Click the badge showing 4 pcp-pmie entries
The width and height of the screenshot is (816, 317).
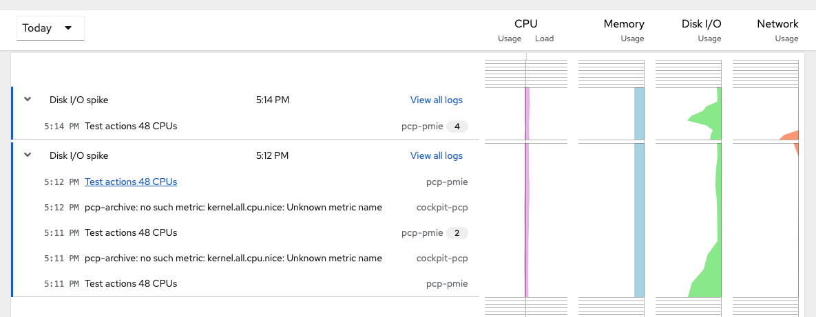[x=457, y=127]
